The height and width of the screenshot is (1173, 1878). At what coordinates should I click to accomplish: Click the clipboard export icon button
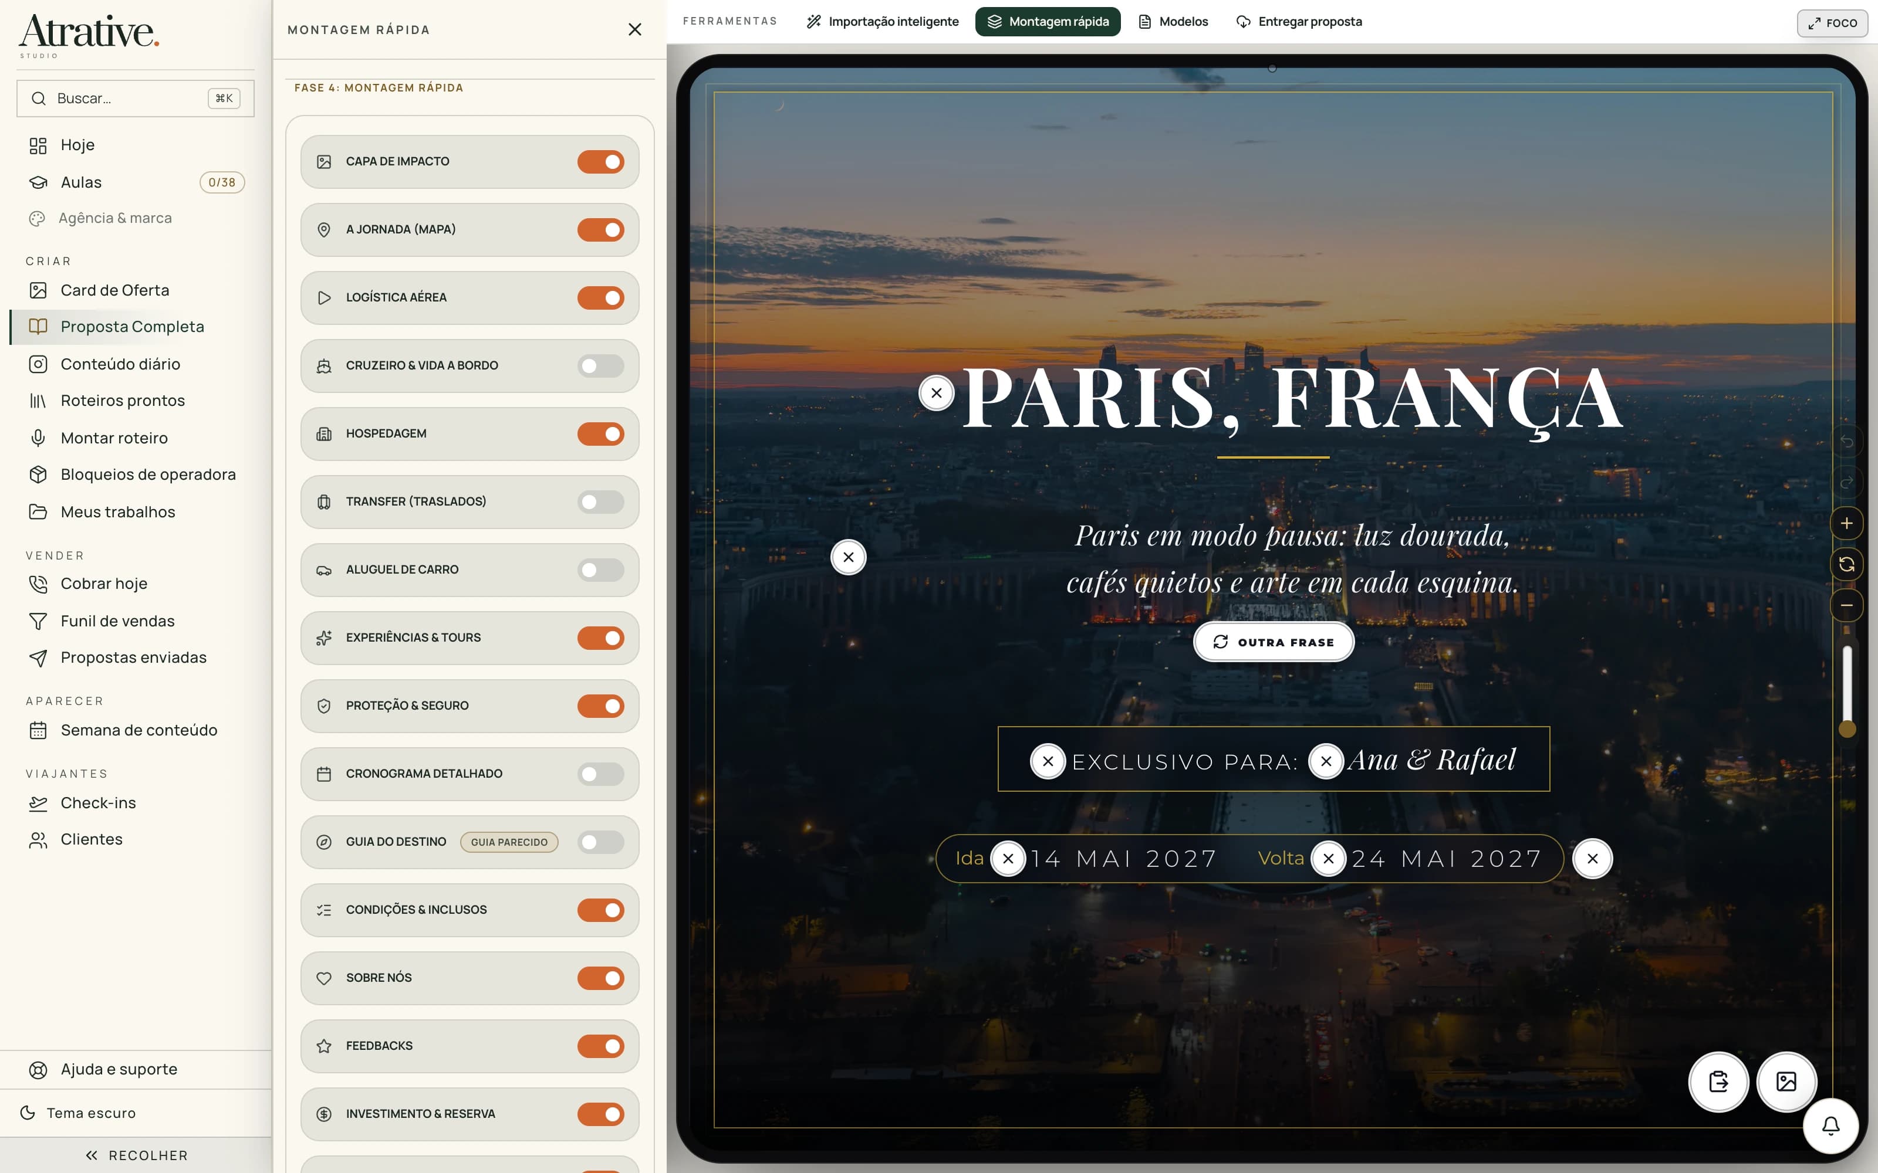click(x=1719, y=1082)
